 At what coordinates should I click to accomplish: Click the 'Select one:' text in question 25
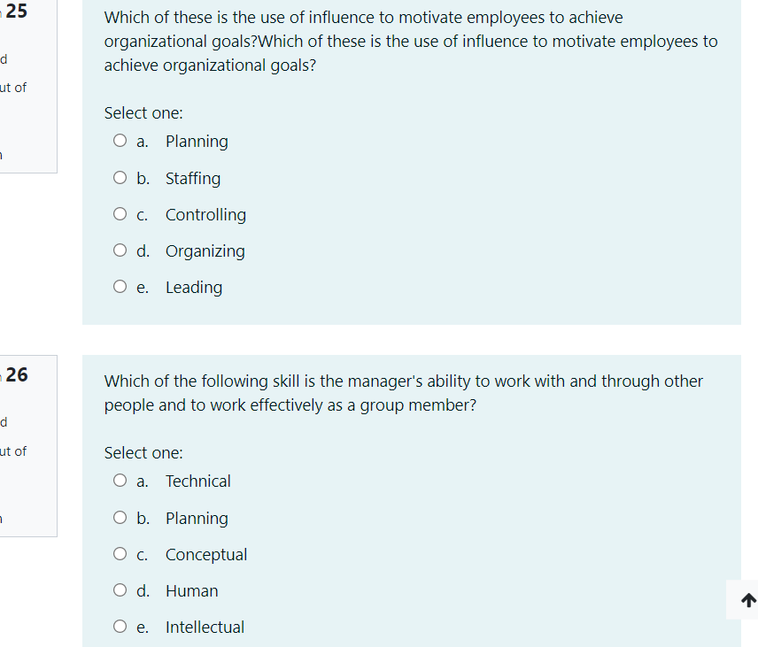tap(143, 112)
